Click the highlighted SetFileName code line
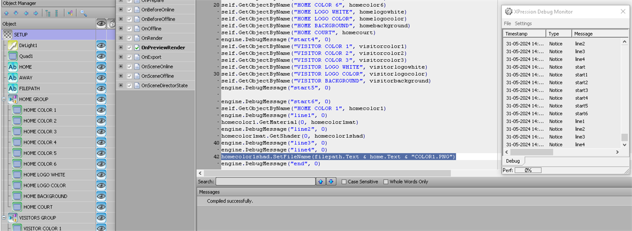The height and width of the screenshot is (231, 632). [x=338, y=157]
